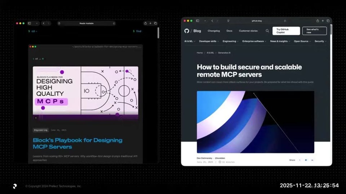Click the GitHub Octocat logo

point(187,31)
